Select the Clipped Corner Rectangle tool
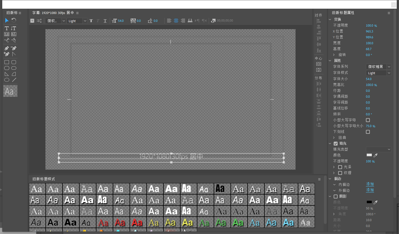The height and width of the screenshot is (234, 399). 7,68
